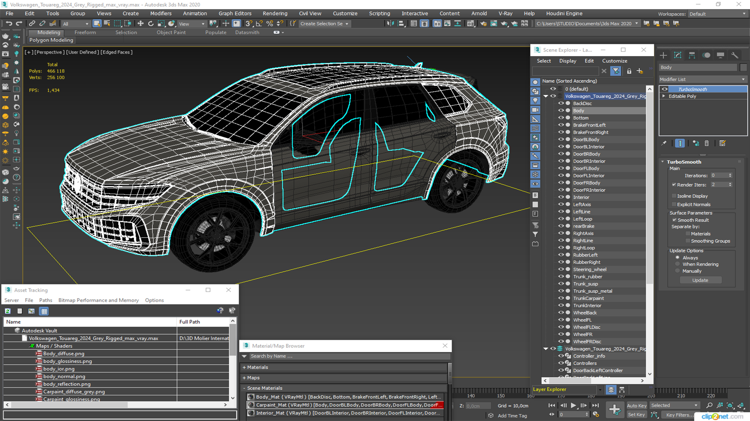
Task: Switch to the Utilities command panel tab
Action: pos(735,55)
